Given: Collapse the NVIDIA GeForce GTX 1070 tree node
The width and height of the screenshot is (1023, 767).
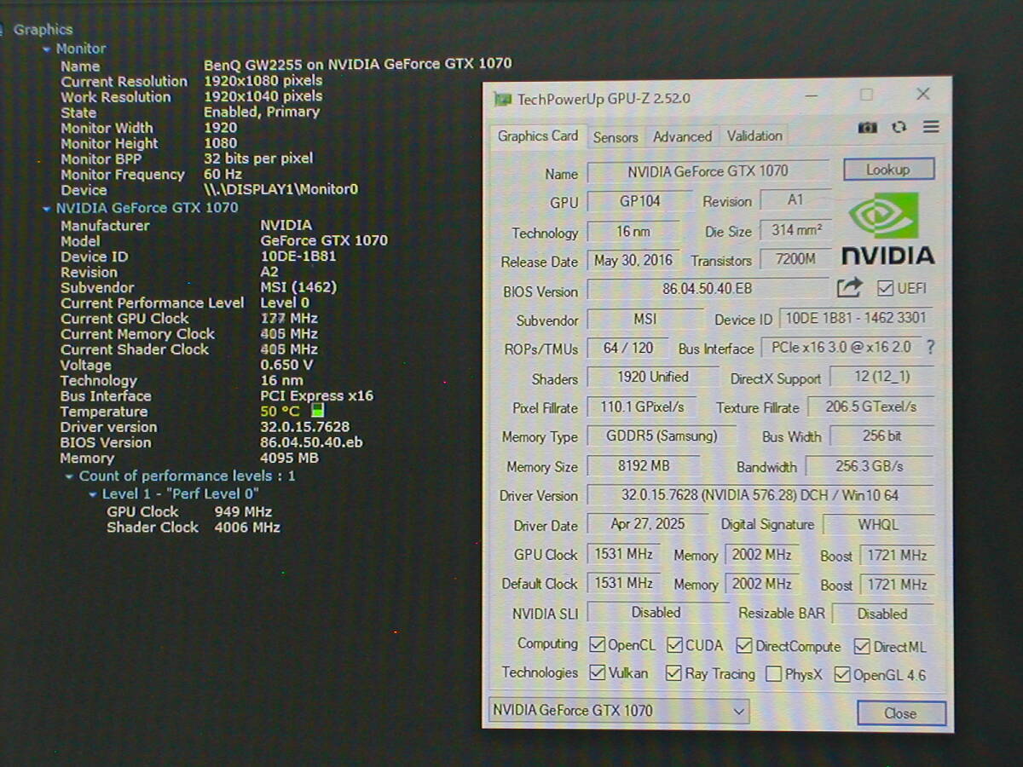Looking at the screenshot, I should point(47,208).
